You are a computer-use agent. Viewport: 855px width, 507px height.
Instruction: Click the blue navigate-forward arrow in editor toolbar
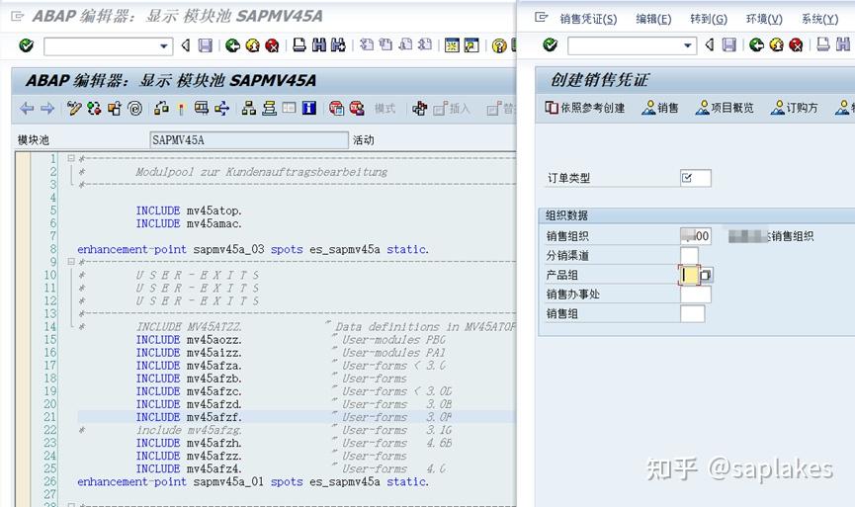[x=47, y=109]
